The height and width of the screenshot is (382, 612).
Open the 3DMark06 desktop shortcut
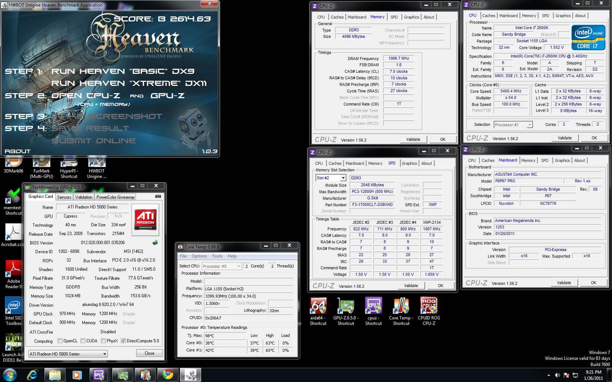point(13,166)
